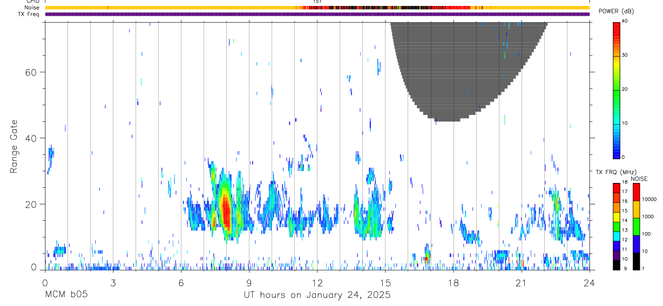Click the '10000' NOISE scale value
This screenshot has width=663, height=306.
648,199
